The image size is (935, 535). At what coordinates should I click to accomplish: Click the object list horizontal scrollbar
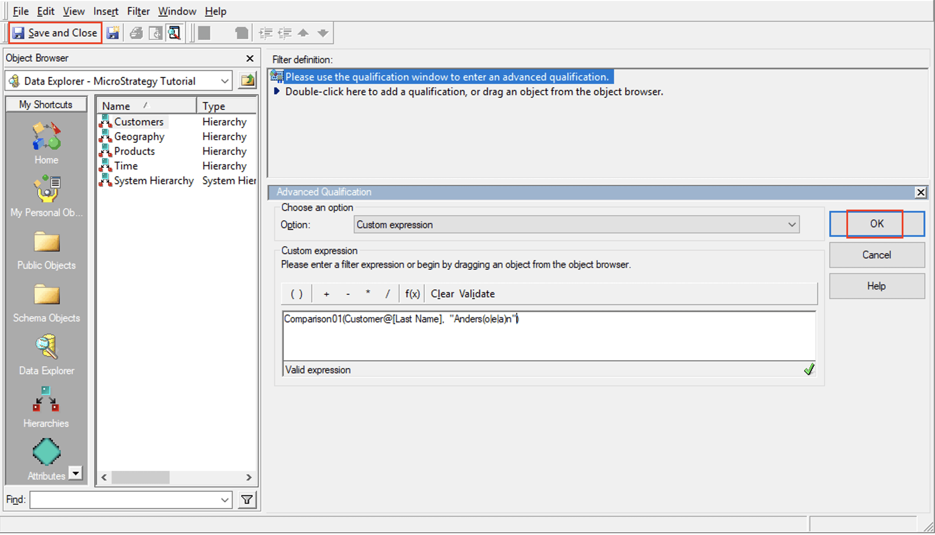click(x=140, y=478)
